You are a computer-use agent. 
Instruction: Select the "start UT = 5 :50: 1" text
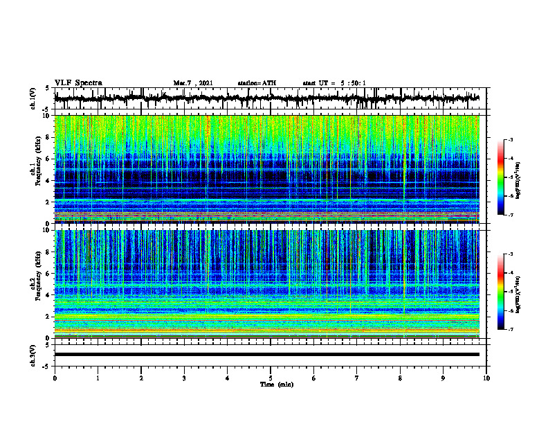[x=334, y=83]
